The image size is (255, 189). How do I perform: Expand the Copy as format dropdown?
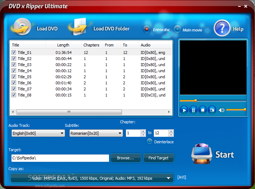click(92, 178)
